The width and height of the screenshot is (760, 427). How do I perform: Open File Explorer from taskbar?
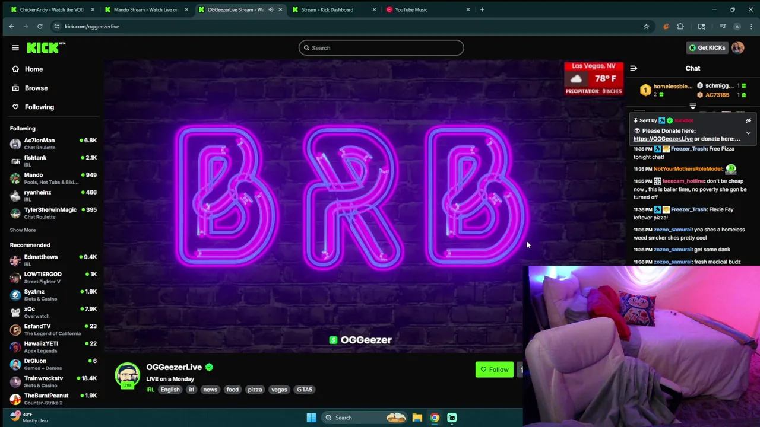point(417,418)
